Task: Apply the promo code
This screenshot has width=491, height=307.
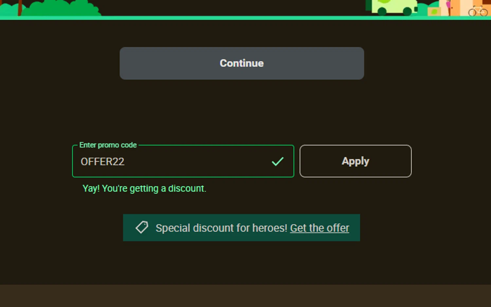Action: click(x=355, y=161)
